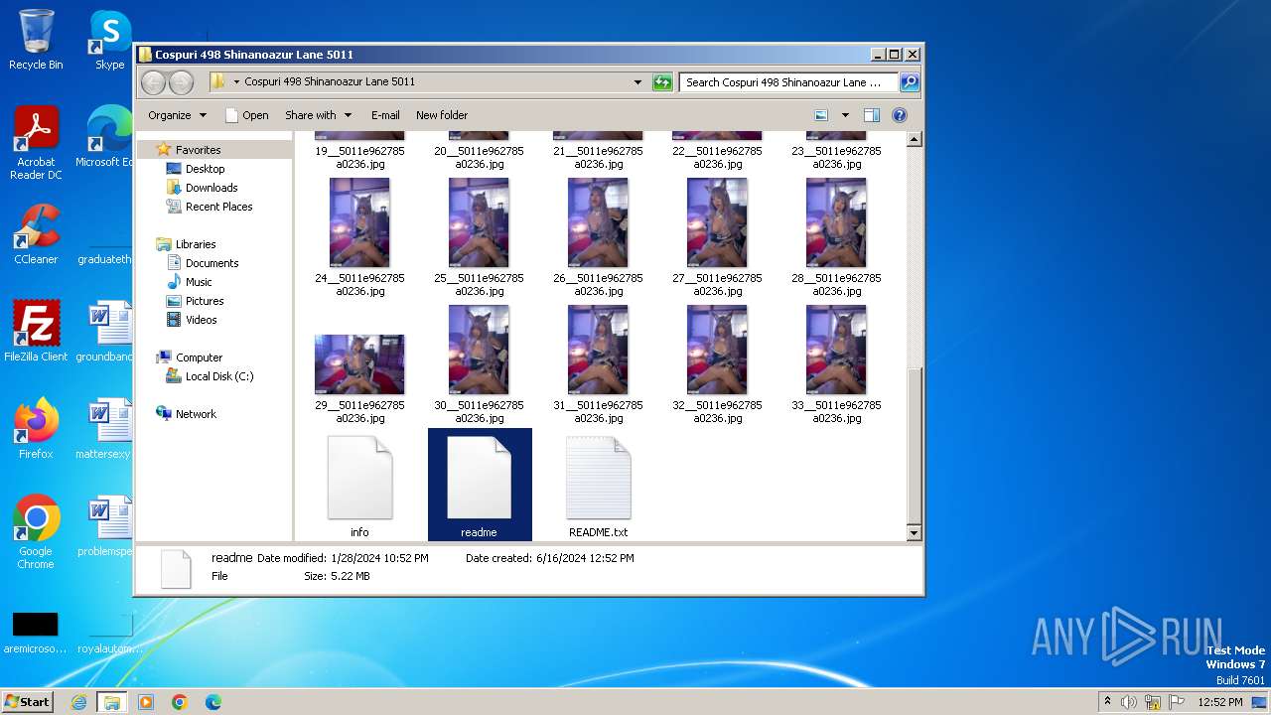Image resolution: width=1271 pixels, height=715 pixels.
Task: Select thumbnail 29__5011e962785a0236.jpg
Action: pyautogui.click(x=359, y=364)
